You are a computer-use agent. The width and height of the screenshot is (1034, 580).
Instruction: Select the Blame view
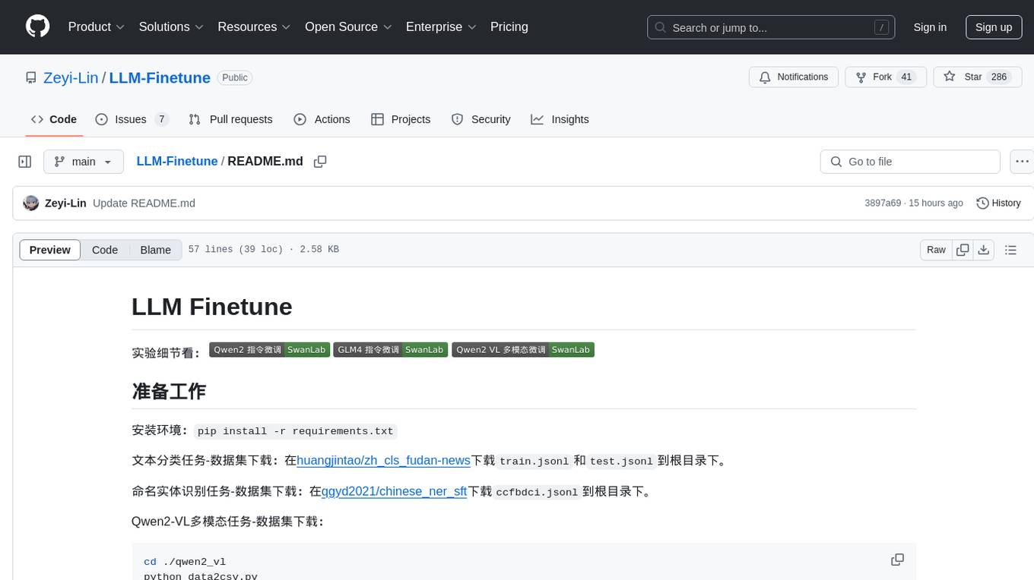(155, 250)
